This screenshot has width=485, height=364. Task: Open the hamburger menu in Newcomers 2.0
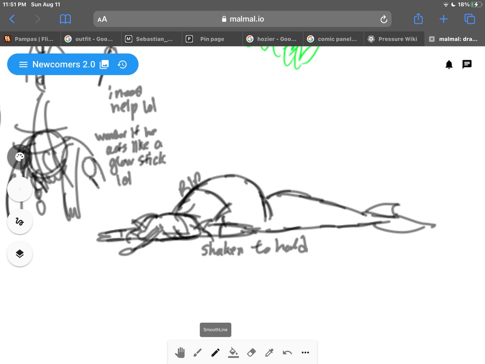pos(23,64)
